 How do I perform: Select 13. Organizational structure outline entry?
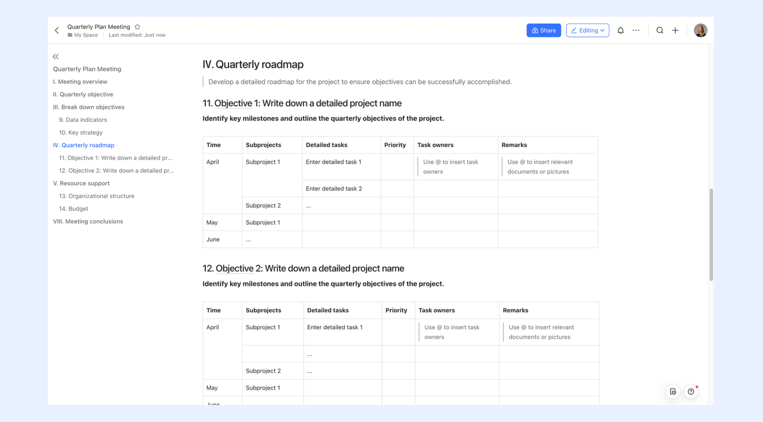coord(96,196)
